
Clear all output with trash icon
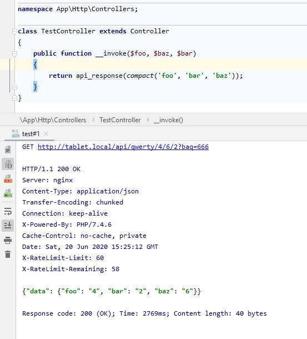point(8,255)
